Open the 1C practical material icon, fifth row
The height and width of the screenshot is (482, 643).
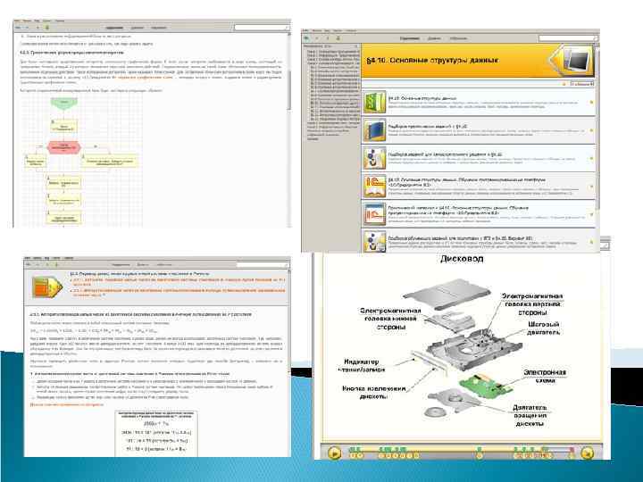374,214
